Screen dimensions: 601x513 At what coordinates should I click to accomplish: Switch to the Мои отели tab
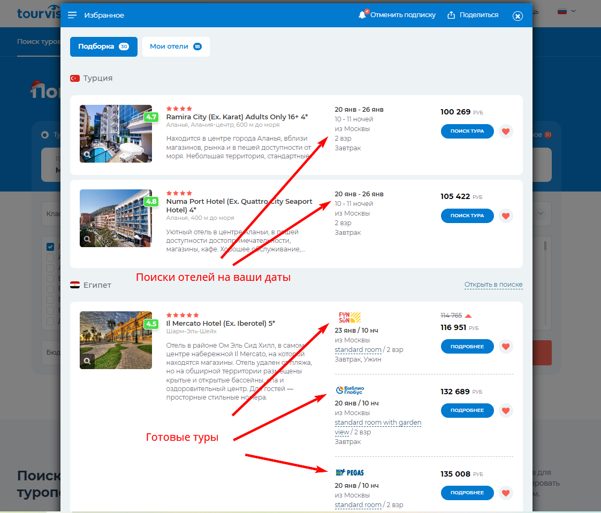click(x=176, y=47)
